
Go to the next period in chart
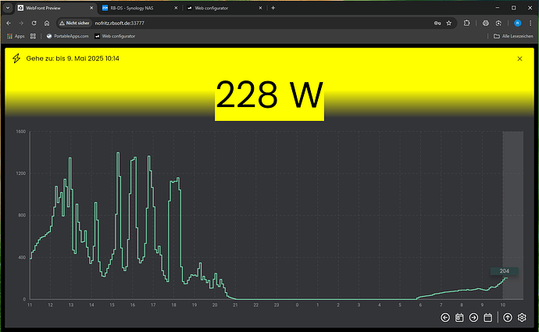click(x=473, y=318)
